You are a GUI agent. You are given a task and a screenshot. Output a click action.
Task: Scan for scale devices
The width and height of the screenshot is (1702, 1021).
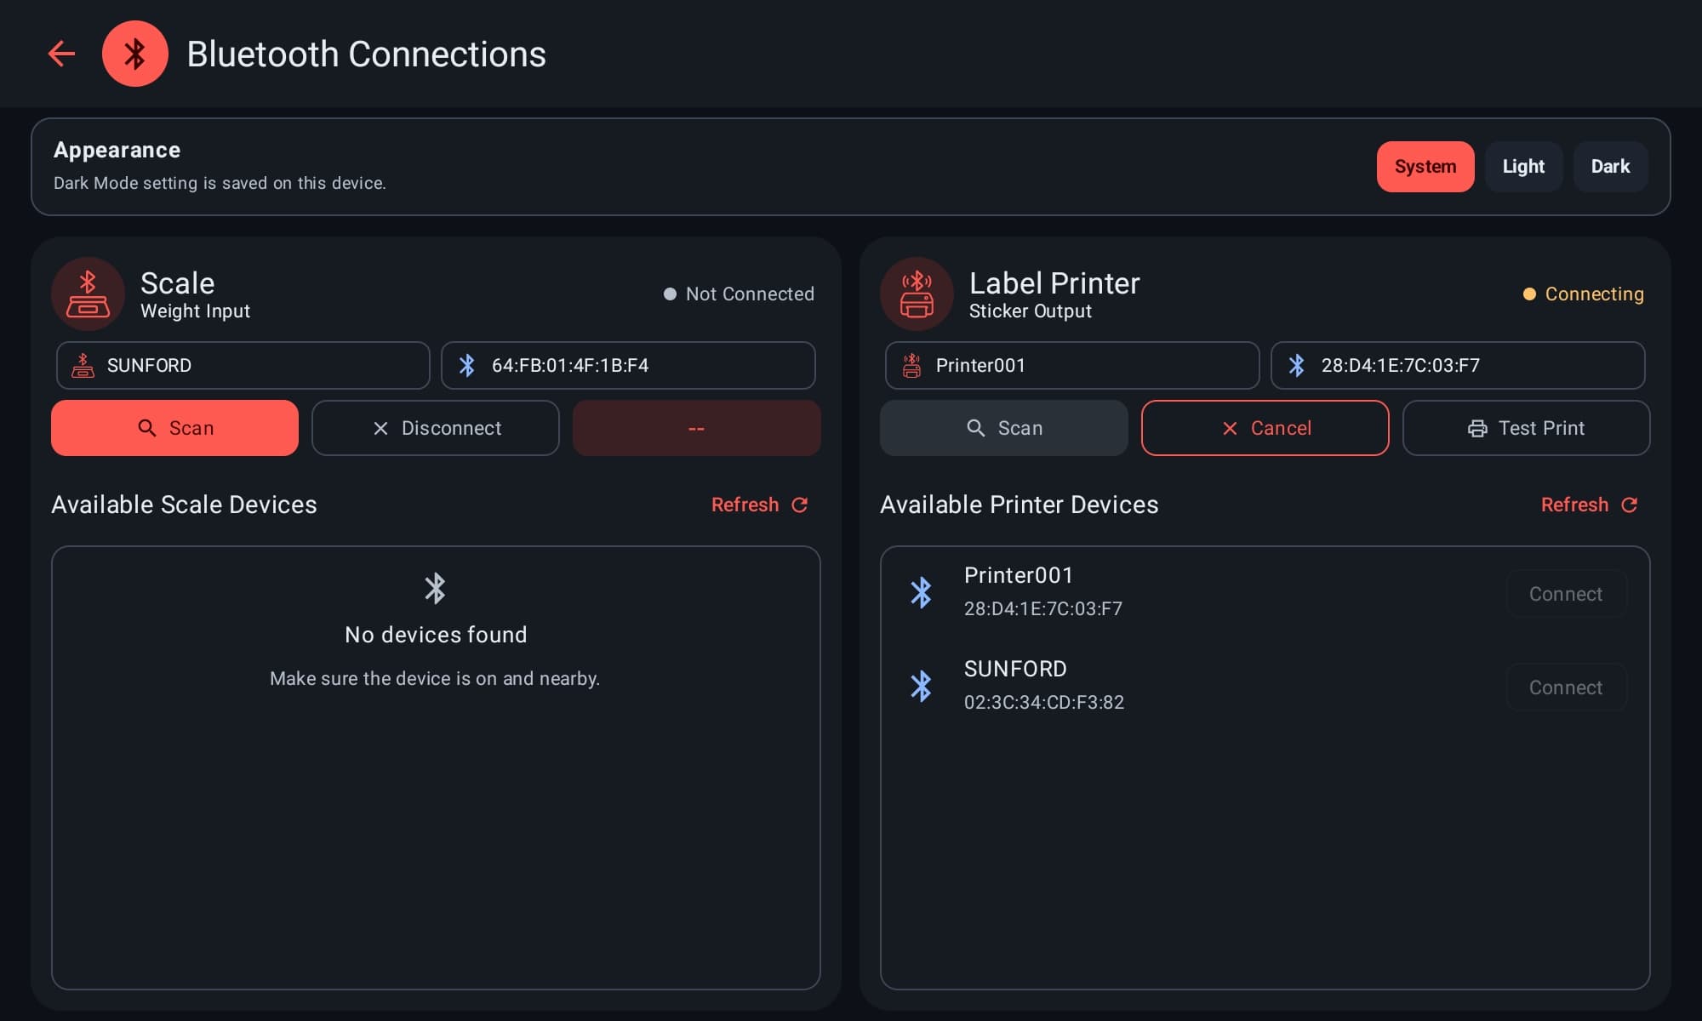click(174, 428)
